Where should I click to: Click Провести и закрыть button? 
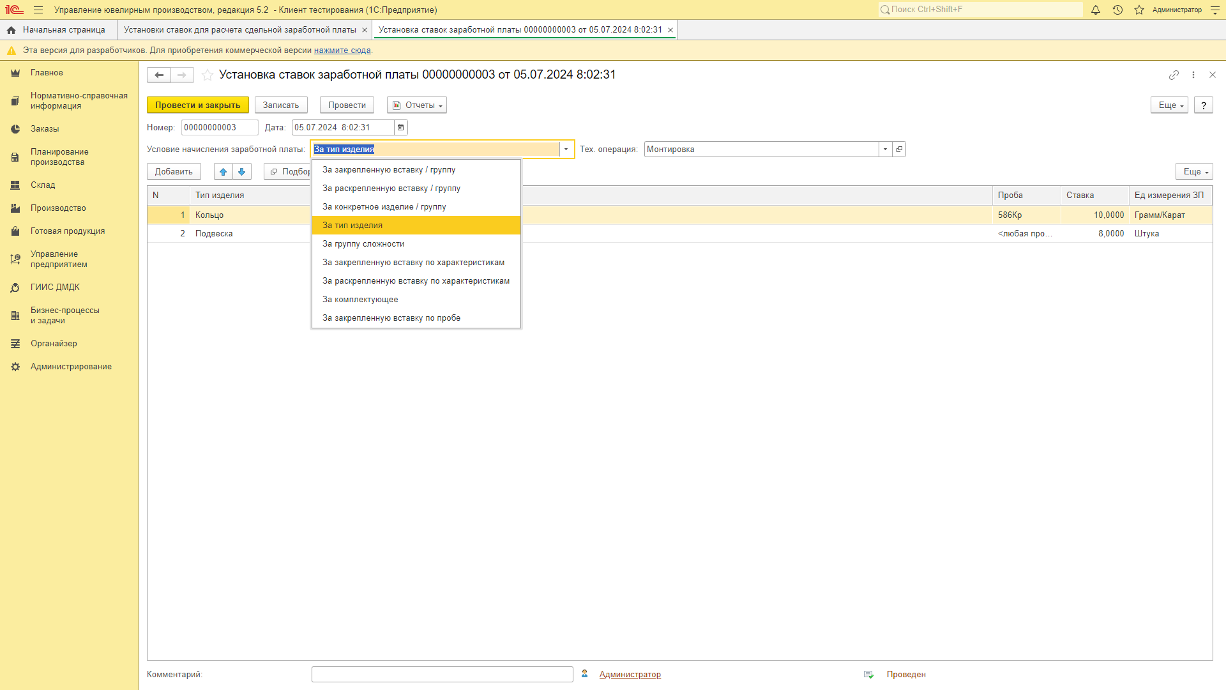point(198,105)
